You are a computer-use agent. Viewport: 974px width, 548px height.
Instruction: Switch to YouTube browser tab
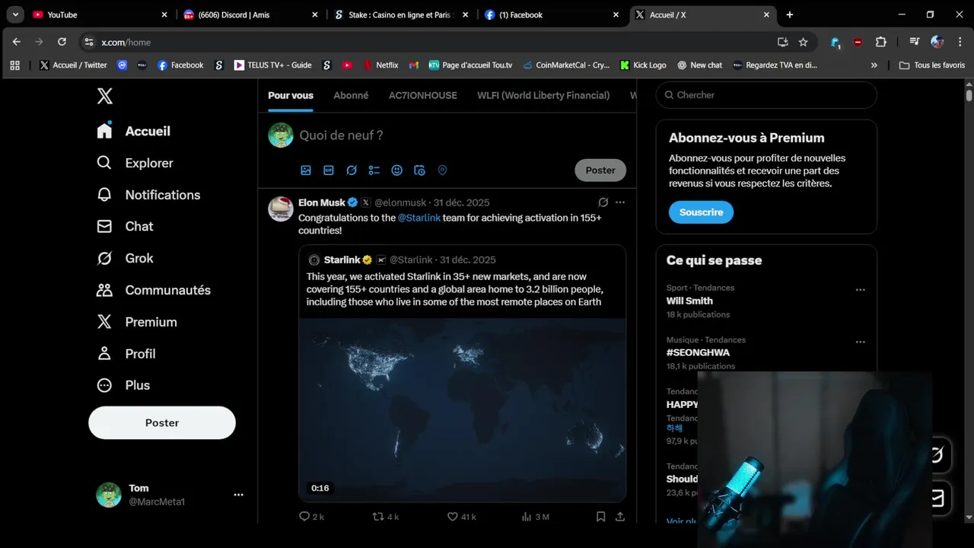[100, 14]
